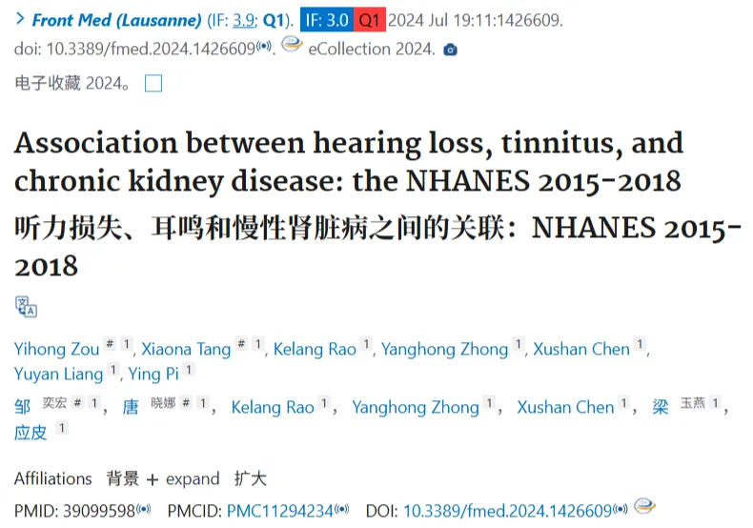Click the camera icon after eCollection 2024
The width and height of the screenshot is (753, 528).
click(x=450, y=50)
